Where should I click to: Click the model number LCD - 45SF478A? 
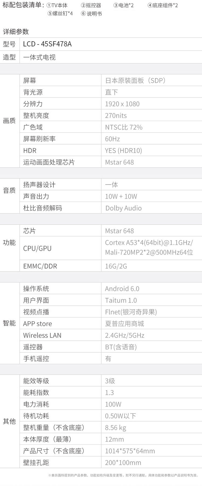[x=47, y=44]
